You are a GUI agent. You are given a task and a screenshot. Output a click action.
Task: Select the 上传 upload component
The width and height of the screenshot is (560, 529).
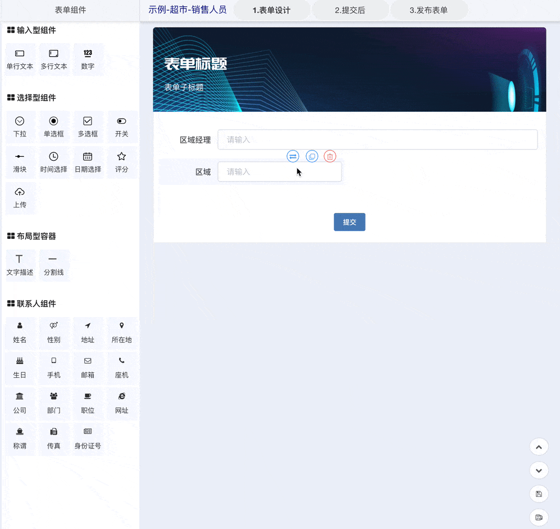pyautogui.click(x=20, y=197)
